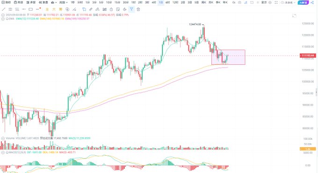The height and width of the screenshot is (173, 318).
Task: Switch to the 6时 timeframe
Action: [168, 2]
